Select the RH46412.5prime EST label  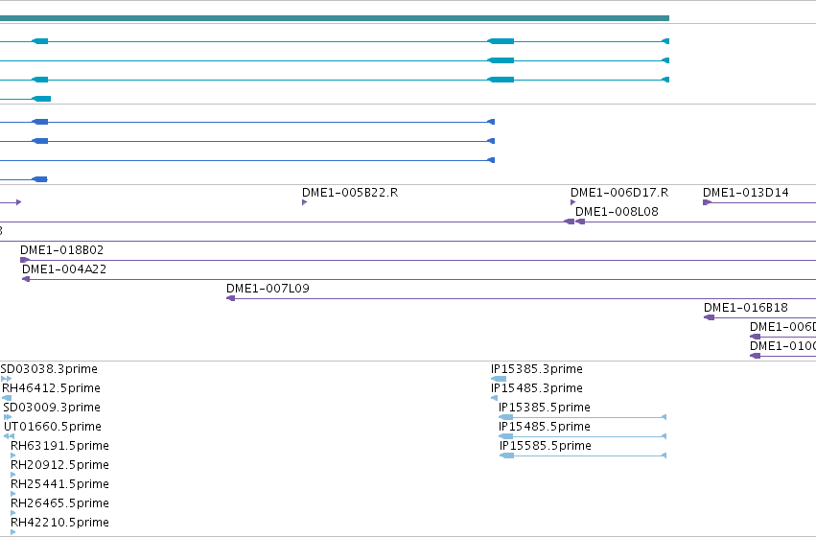[x=51, y=388]
